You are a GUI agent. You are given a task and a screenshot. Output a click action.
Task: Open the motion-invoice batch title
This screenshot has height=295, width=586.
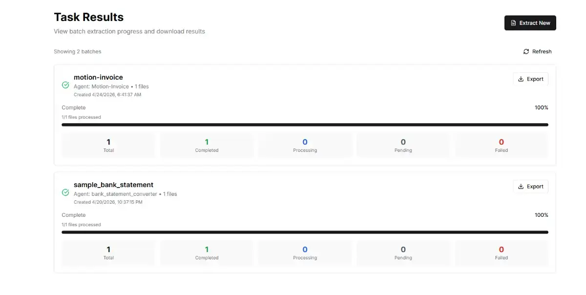click(x=98, y=77)
